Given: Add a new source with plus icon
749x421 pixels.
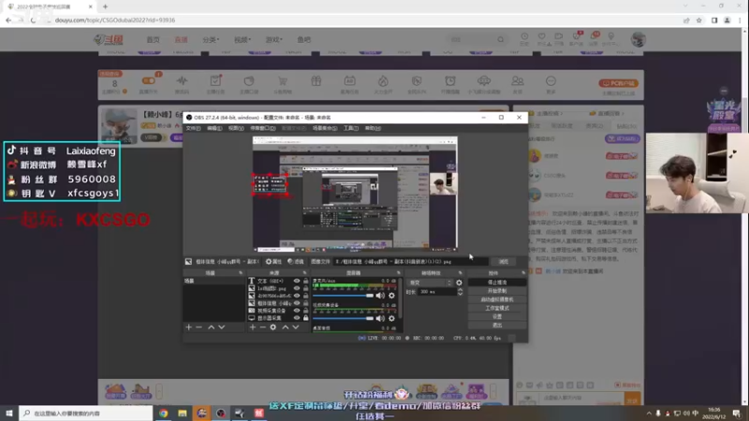Looking at the screenshot, I should (x=253, y=327).
